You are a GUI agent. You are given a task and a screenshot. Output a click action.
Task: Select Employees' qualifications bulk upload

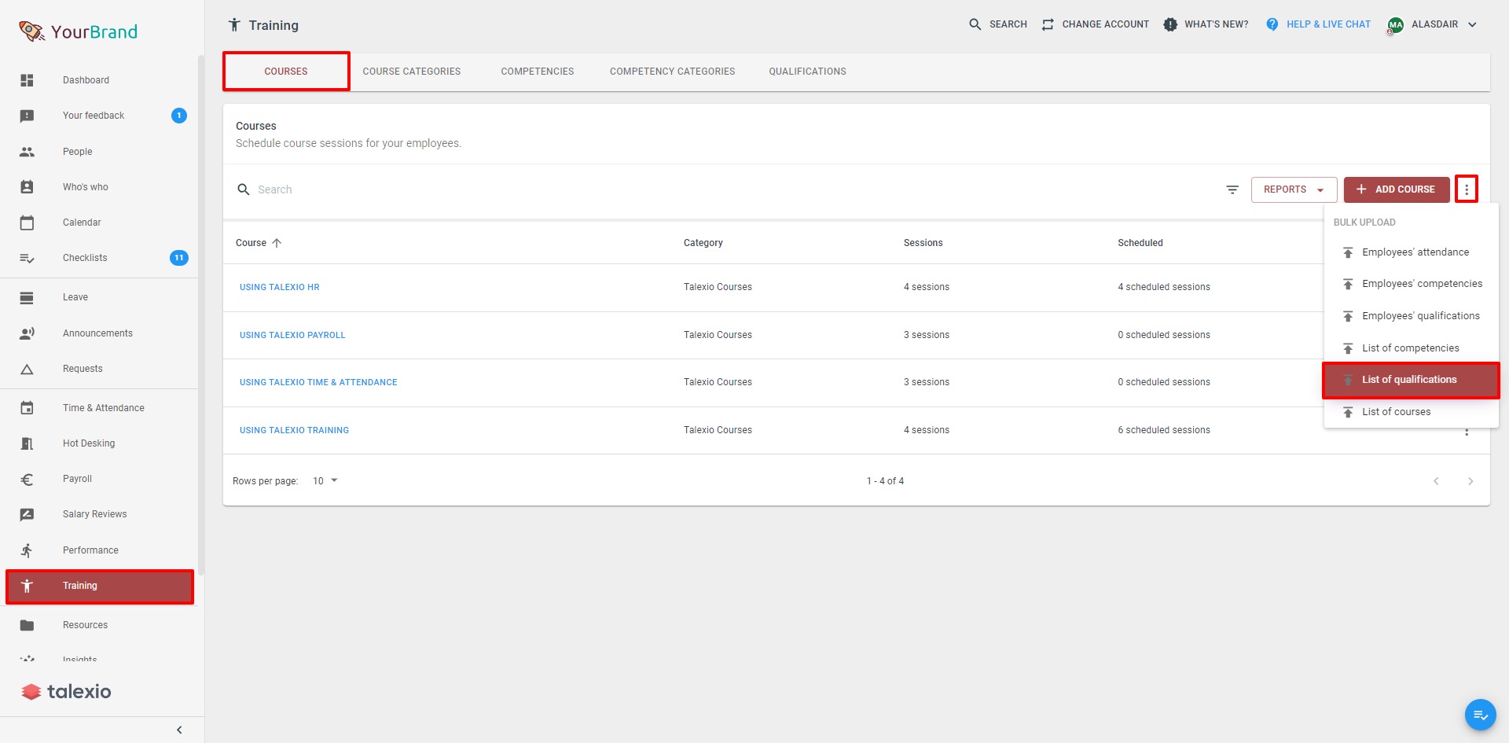click(x=1412, y=316)
